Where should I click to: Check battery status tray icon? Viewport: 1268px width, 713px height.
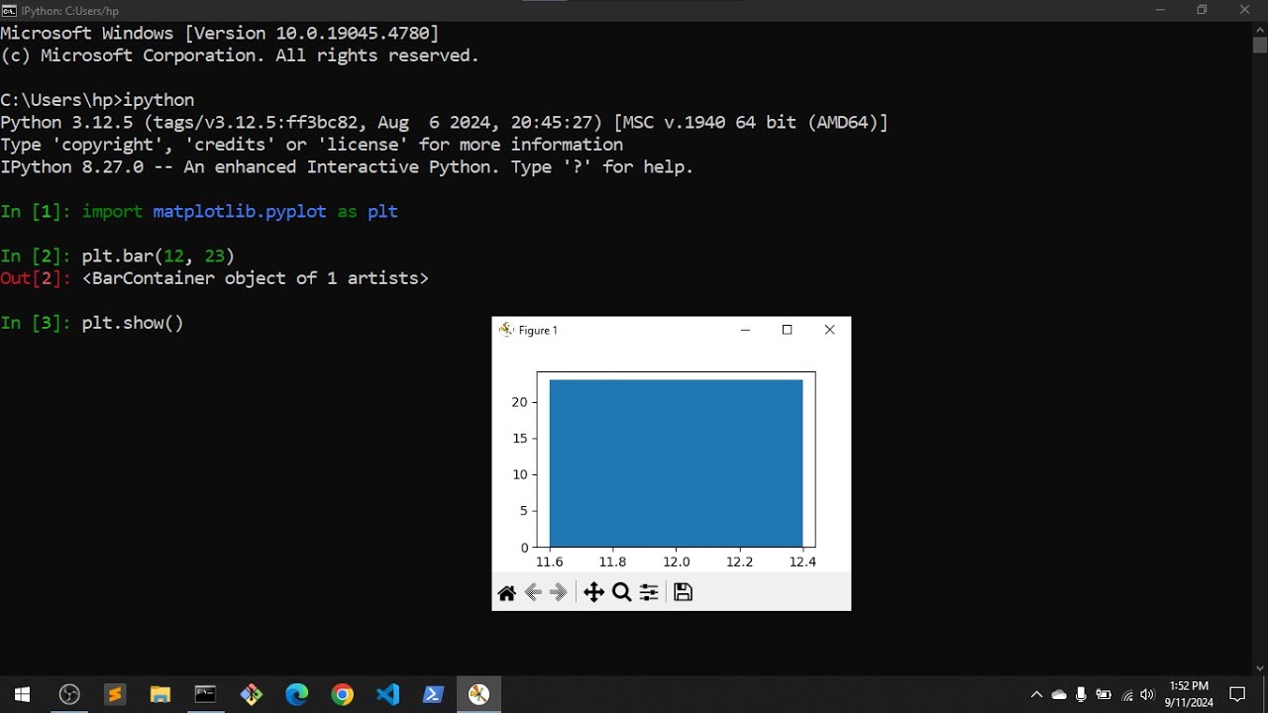(1104, 695)
